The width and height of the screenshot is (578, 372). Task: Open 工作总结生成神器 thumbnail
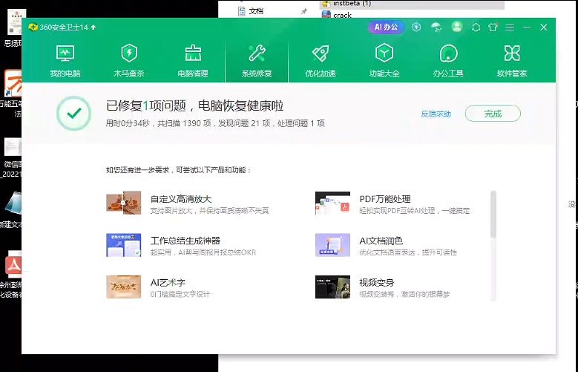click(x=123, y=245)
